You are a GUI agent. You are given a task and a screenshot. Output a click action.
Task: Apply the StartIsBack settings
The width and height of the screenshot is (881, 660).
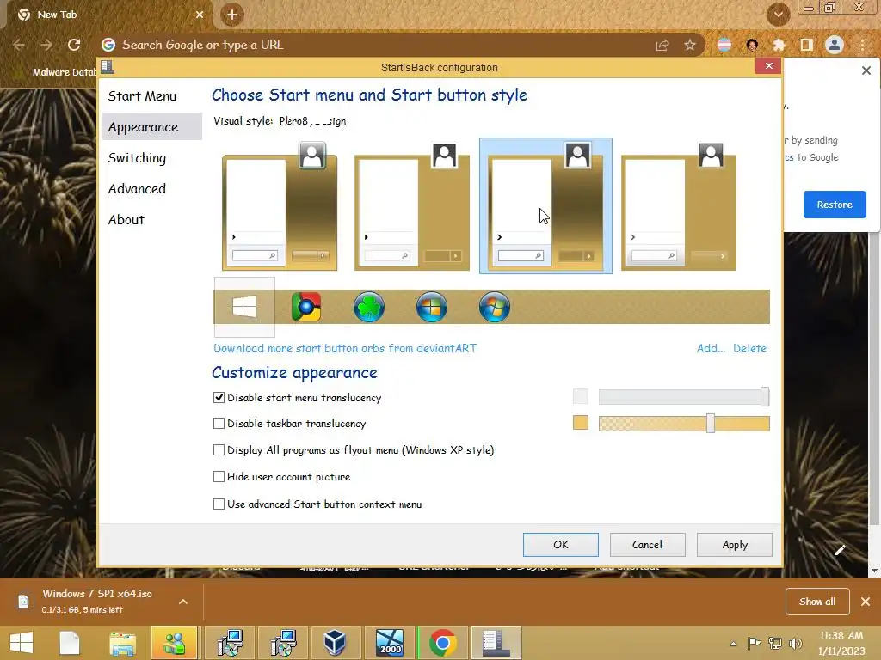click(x=735, y=544)
